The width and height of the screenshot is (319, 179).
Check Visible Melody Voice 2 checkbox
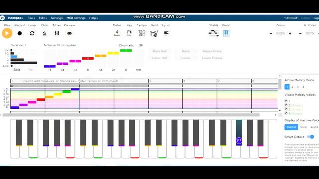click(286, 105)
